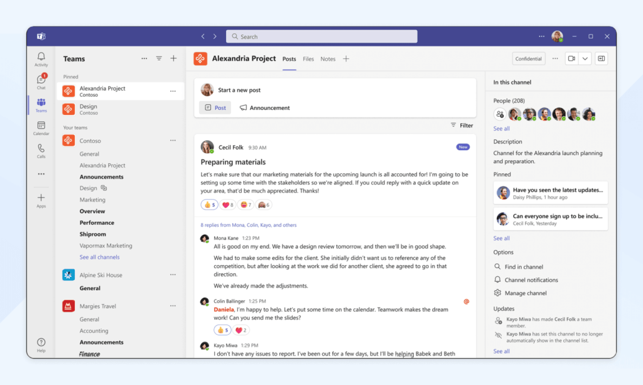Toggle heart reaction with 8 on Cecil's post
The height and width of the screenshot is (385, 643).
tap(227, 205)
